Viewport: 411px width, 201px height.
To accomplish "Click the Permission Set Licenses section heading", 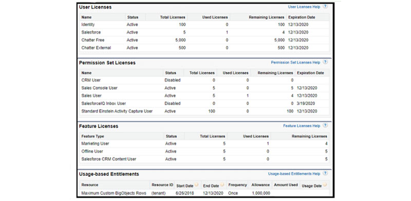I will (x=107, y=63).
